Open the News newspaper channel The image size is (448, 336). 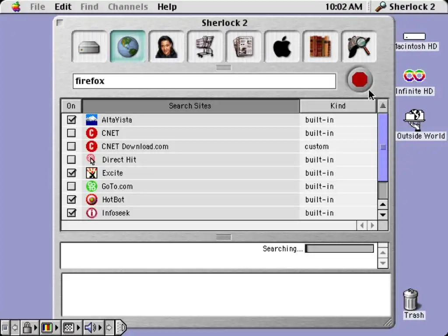coord(243,46)
